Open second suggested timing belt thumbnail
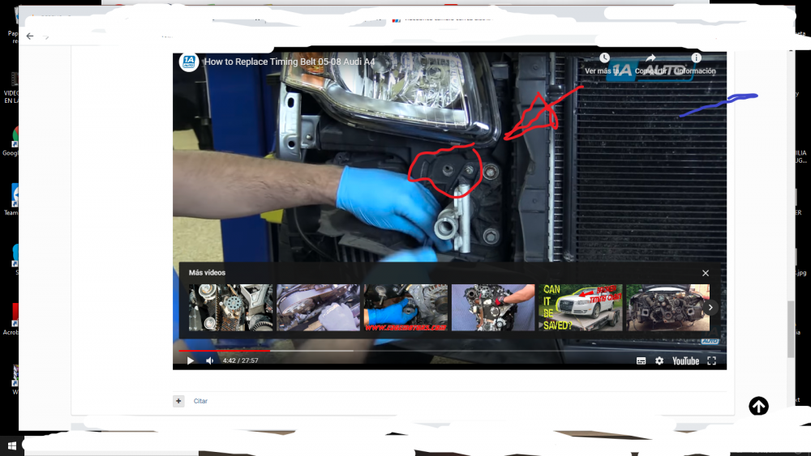Image resolution: width=811 pixels, height=456 pixels. coord(318,307)
